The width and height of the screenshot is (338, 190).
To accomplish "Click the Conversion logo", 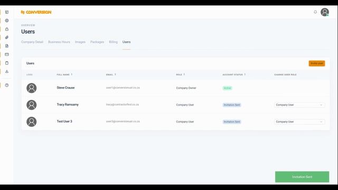I will click(x=36, y=12).
